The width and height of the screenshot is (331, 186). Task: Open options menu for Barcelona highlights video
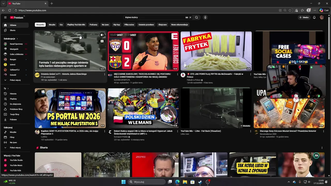tap(177, 74)
